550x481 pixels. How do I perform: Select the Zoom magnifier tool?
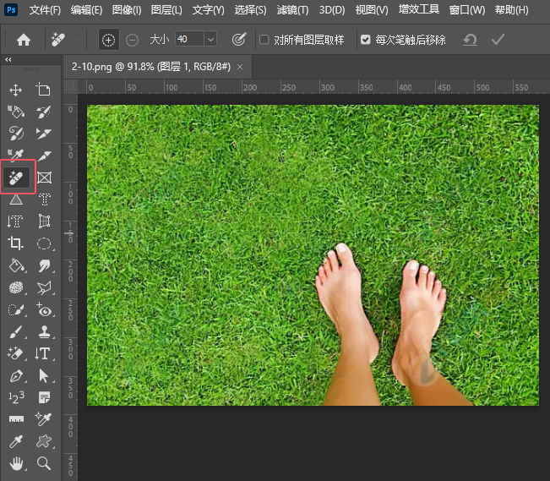click(44, 463)
